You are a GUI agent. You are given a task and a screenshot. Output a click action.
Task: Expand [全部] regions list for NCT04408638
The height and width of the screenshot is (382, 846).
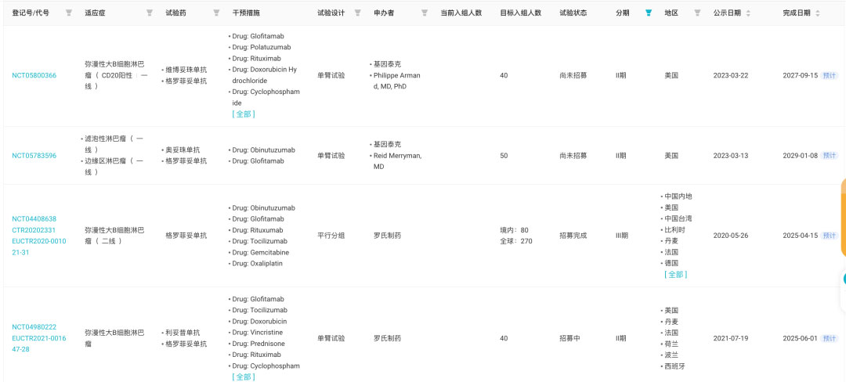click(675, 275)
